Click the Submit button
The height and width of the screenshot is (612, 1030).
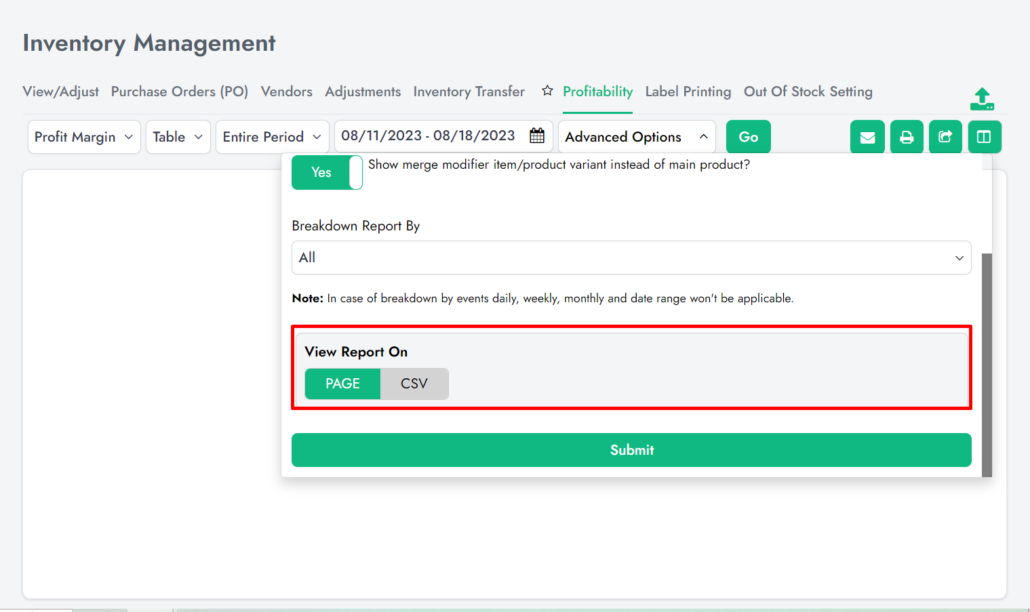[631, 450]
